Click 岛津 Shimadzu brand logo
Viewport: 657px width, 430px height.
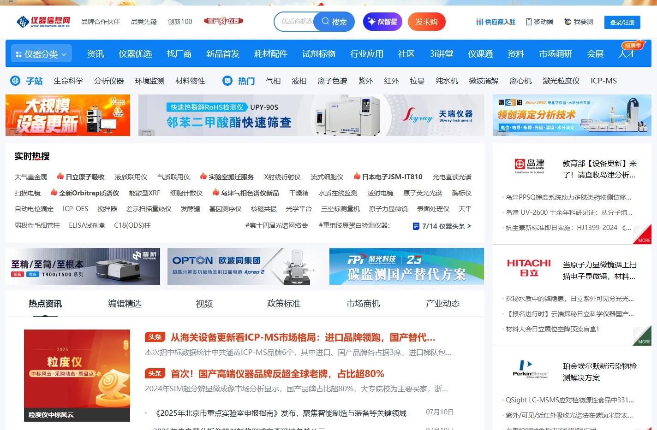click(x=529, y=166)
